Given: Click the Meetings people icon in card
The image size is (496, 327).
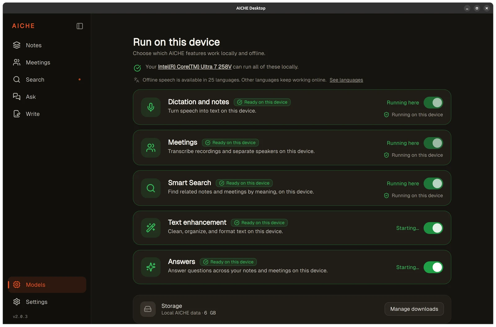Looking at the screenshot, I should coord(151,148).
